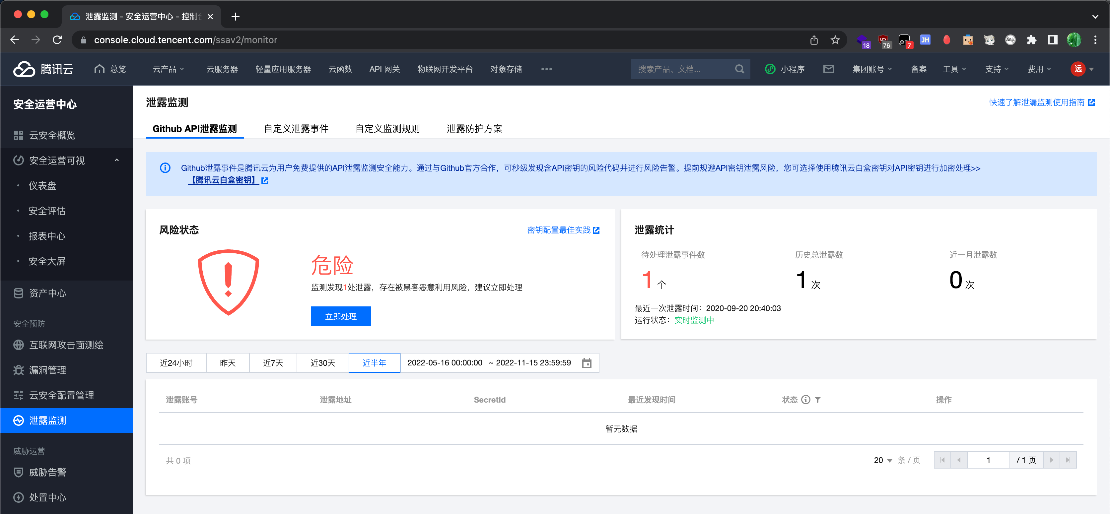Open the top nav more products dots
The width and height of the screenshot is (1110, 514).
point(546,69)
